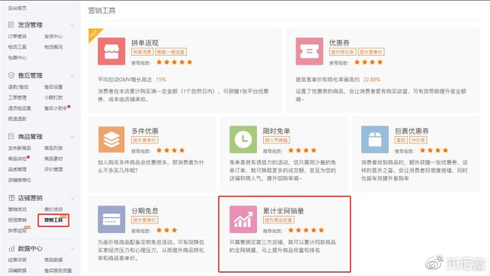Open the 多件优惠 card title
The image size is (490, 276).
pos(145,131)
